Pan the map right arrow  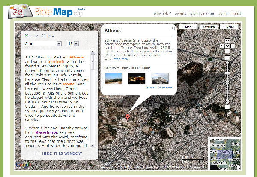point(233,46)
